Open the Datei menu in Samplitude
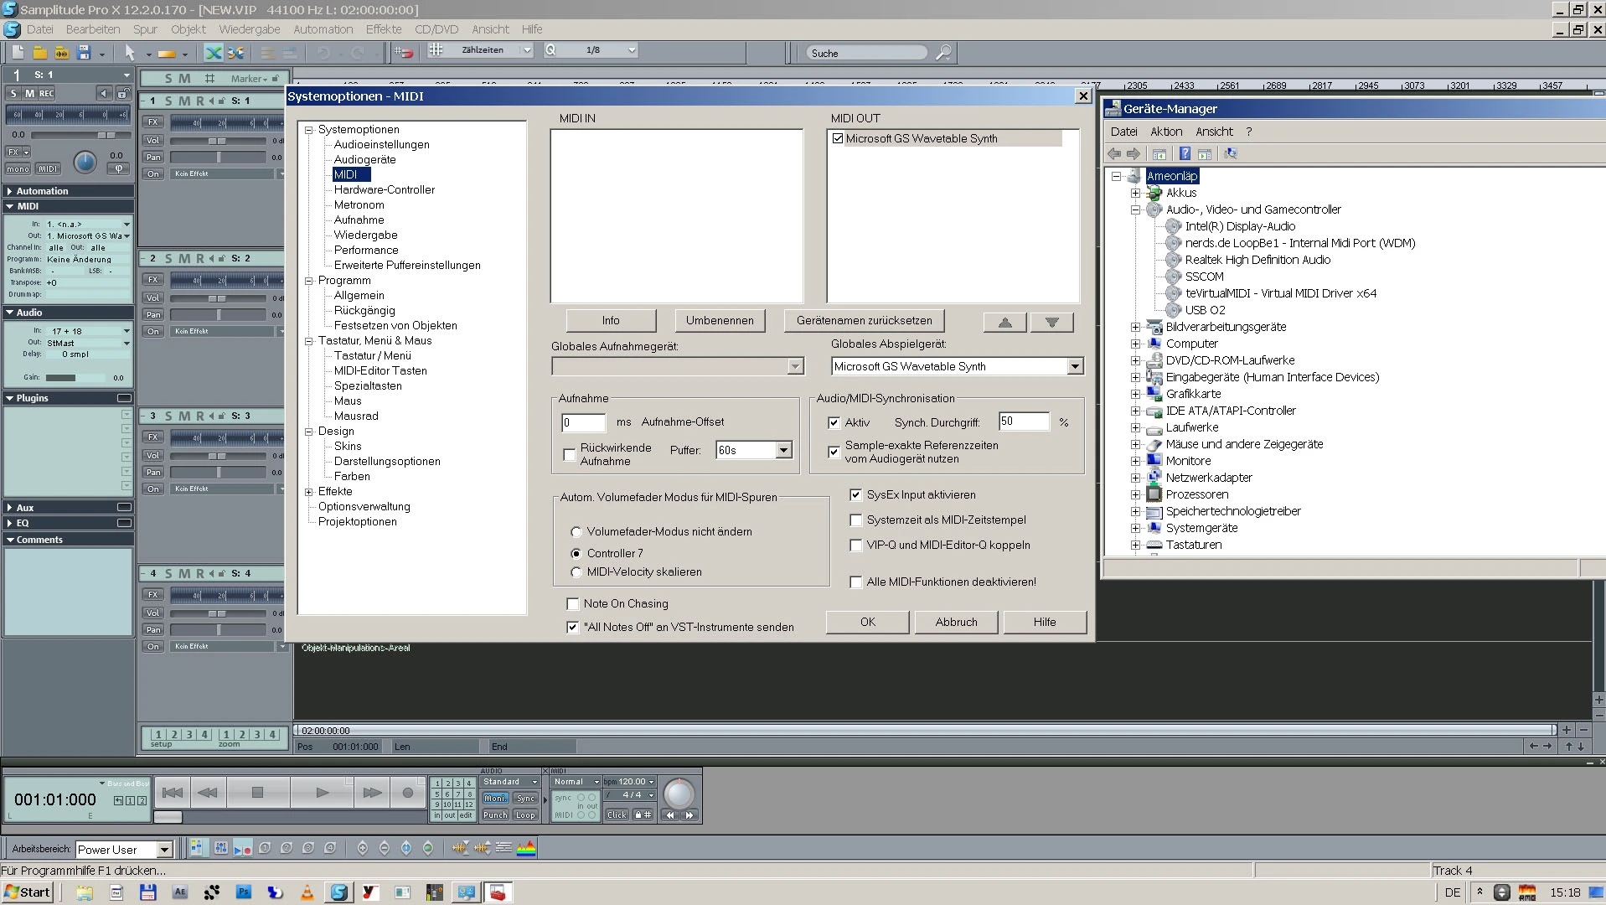This screenshot has width=1606, height=905. pyautogui.click(x=39, y=29)
